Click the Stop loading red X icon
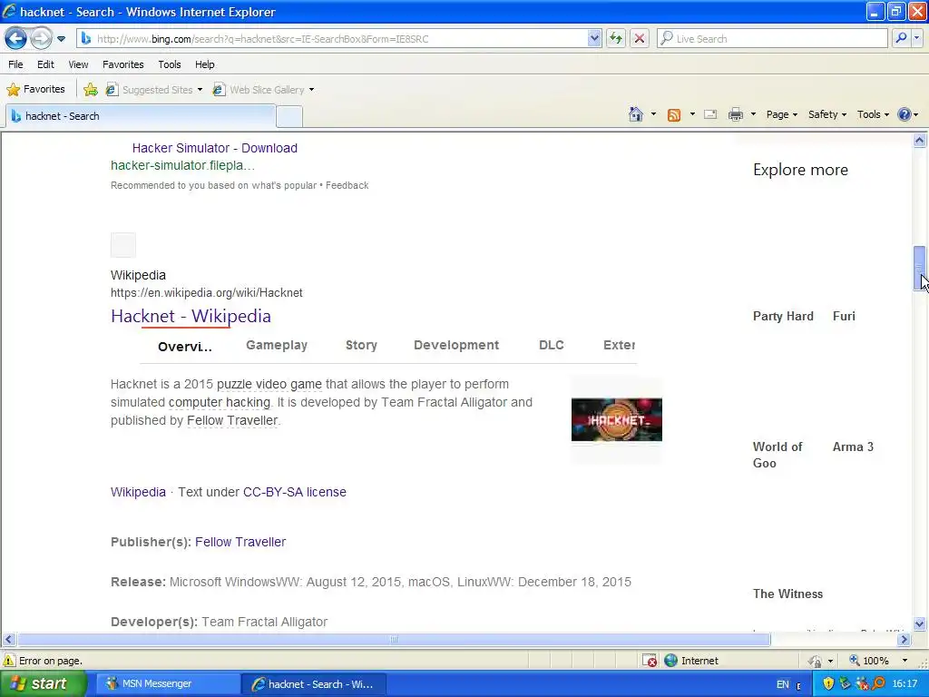 click(x=640, y=39)
